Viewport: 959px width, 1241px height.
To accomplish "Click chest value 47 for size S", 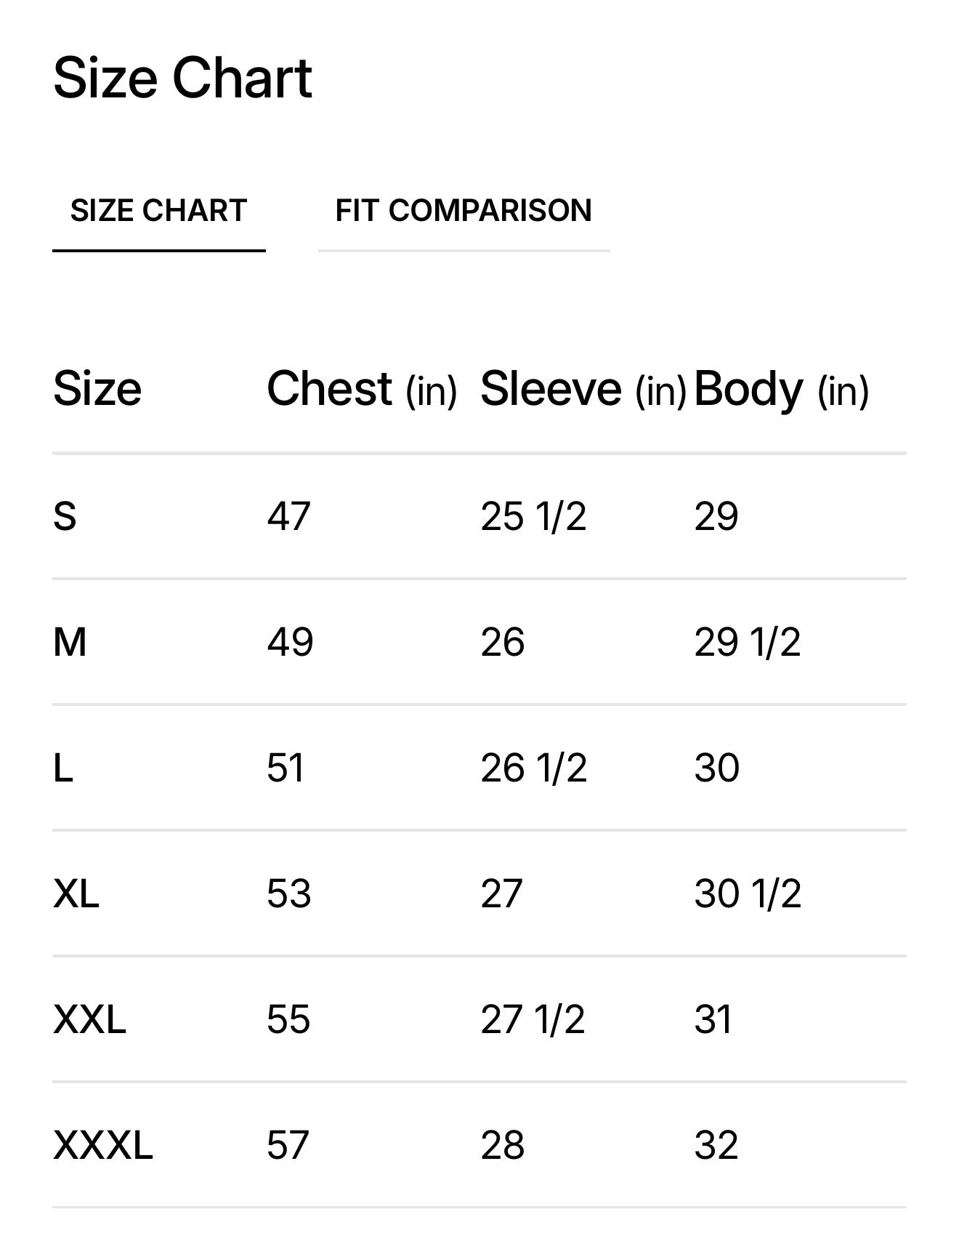I will [x=288, y=516].
